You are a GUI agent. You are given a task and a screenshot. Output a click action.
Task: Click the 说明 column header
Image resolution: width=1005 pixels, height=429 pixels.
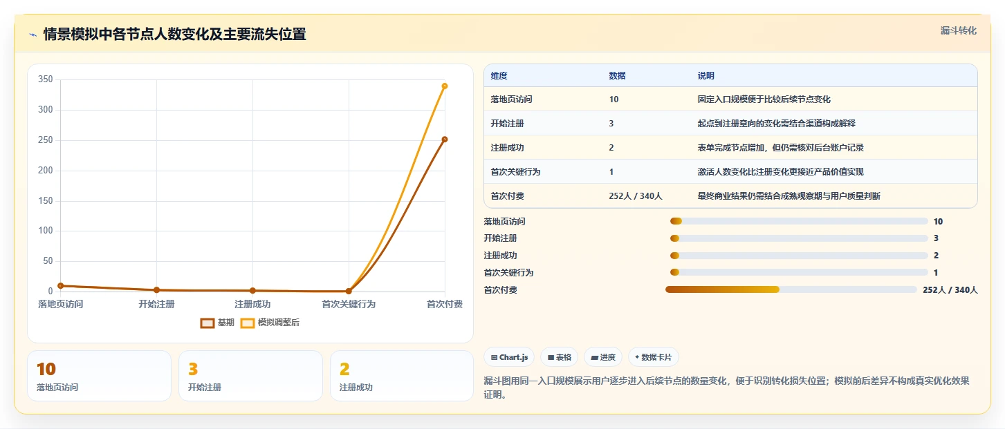tap(706, 76)
